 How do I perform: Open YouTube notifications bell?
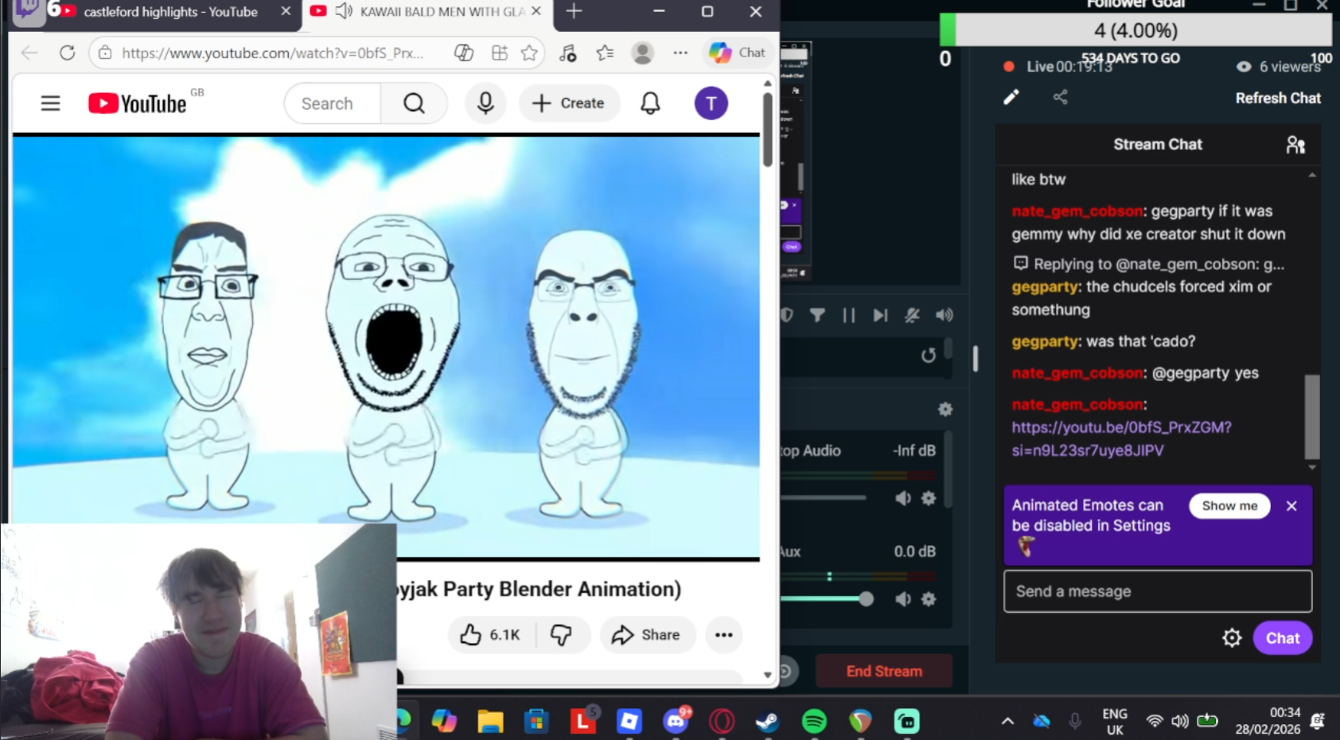[x=650, y=103]
